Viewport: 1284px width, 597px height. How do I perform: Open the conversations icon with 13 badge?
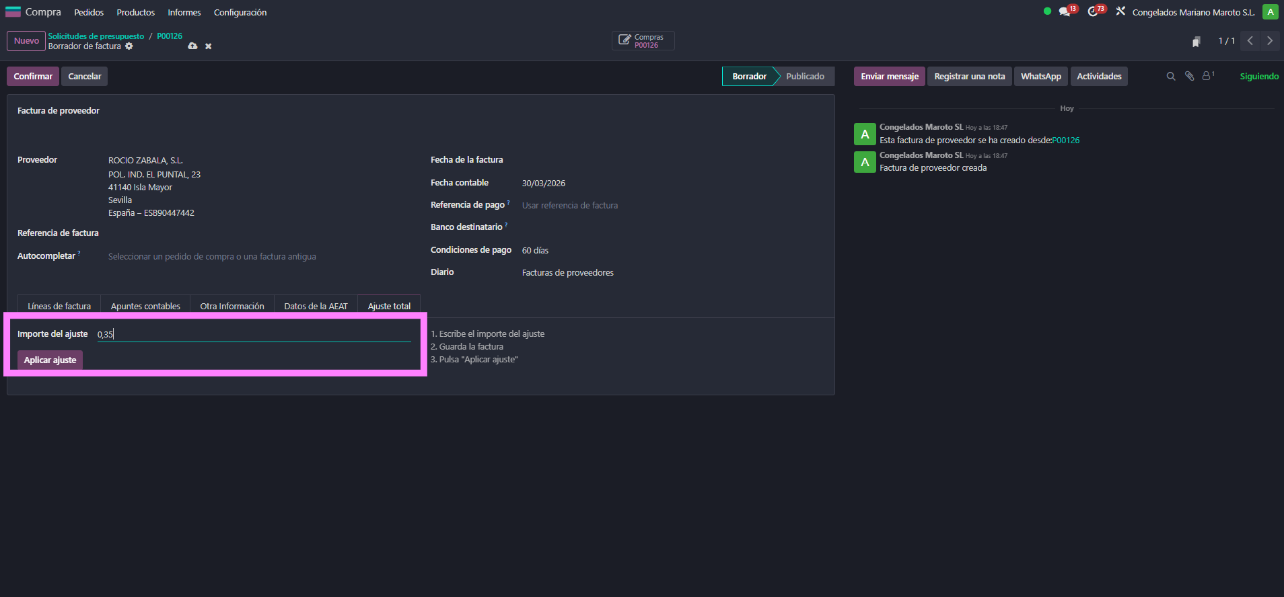[1065, 11]
